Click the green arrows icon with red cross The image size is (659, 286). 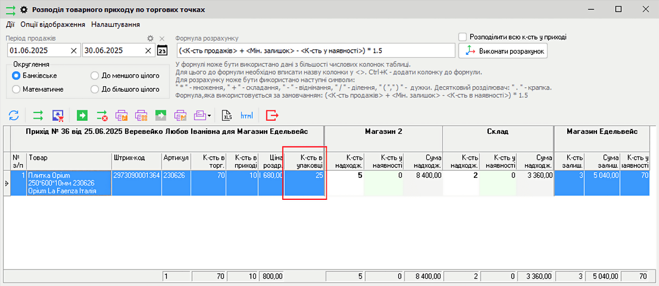[x=102, y=115]
